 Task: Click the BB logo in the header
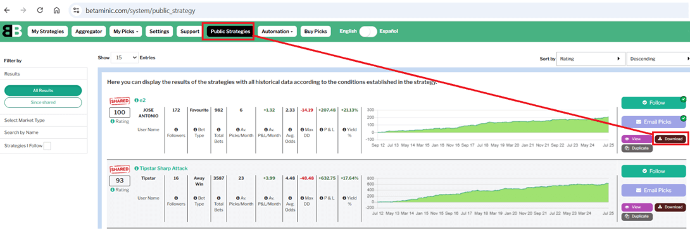coord(12,32)
